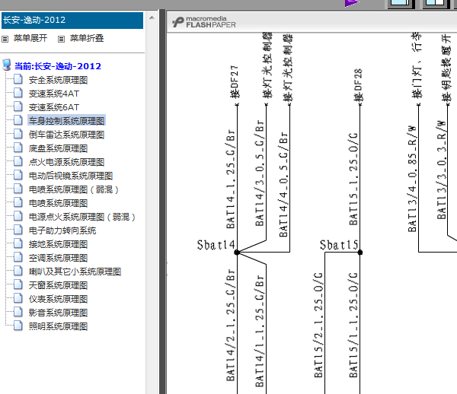
Task: Click document icon next to 变速系统4AT
Action: [18, 93]
